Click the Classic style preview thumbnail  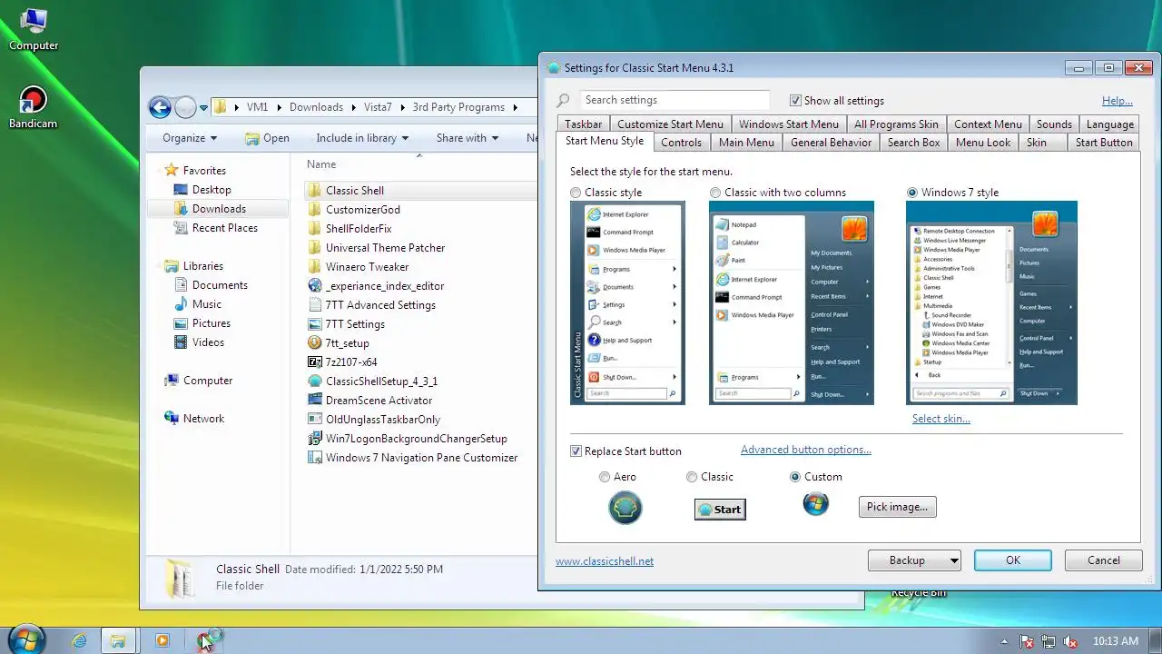(x=627, y=302)
